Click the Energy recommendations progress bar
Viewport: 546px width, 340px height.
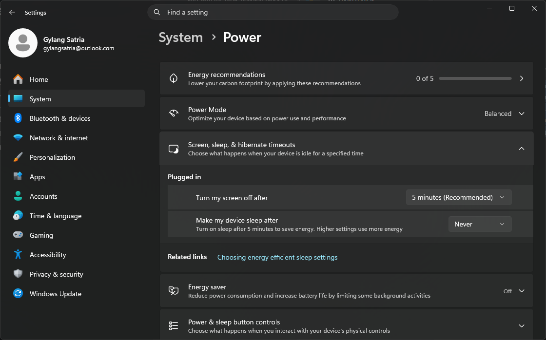(x=475, y=78)
